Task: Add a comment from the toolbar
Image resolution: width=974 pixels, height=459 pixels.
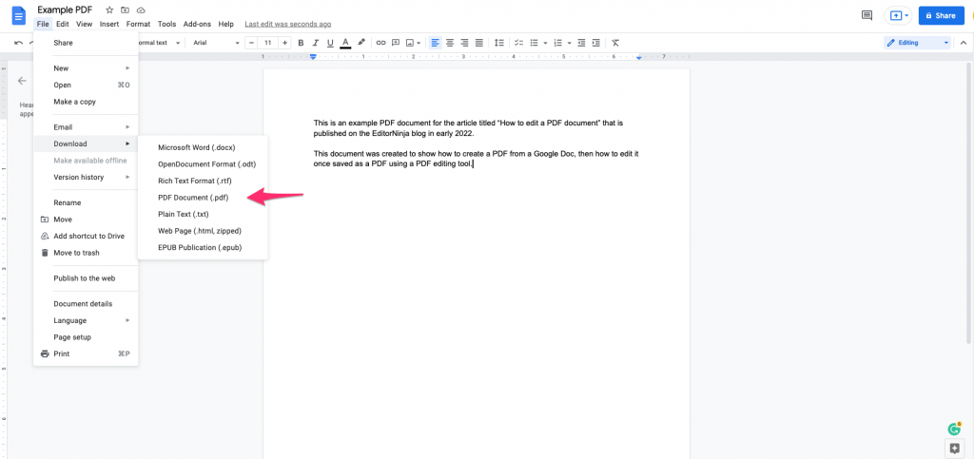Action: pos(395,43)
